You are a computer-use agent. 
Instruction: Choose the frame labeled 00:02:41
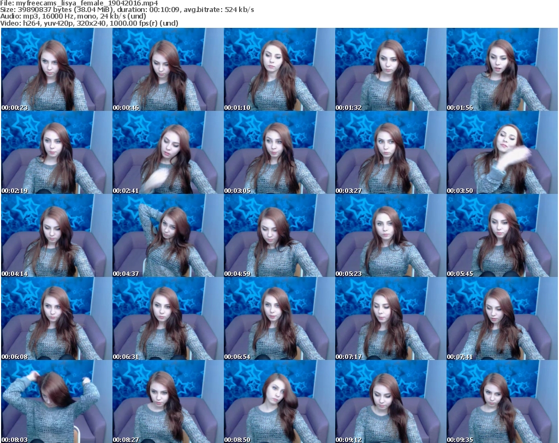tap(168, 152)
